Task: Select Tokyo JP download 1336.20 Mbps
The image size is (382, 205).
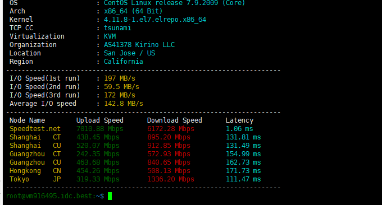Action: click(x=171, y=179)
